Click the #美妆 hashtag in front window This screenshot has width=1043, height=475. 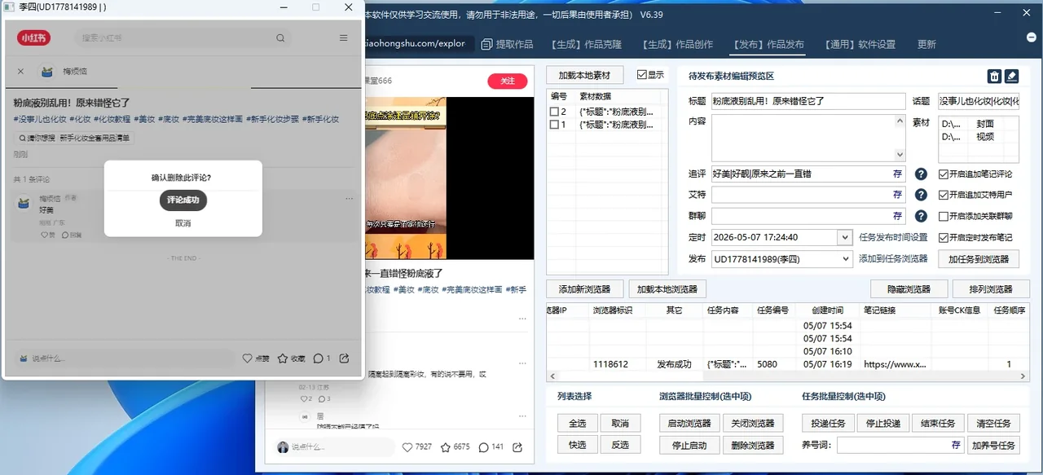coord(145,119)
